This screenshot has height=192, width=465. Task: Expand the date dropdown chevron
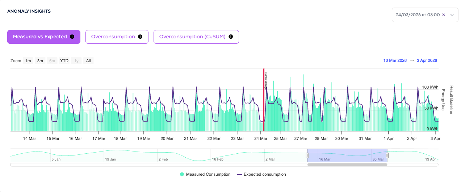(452, 15)
